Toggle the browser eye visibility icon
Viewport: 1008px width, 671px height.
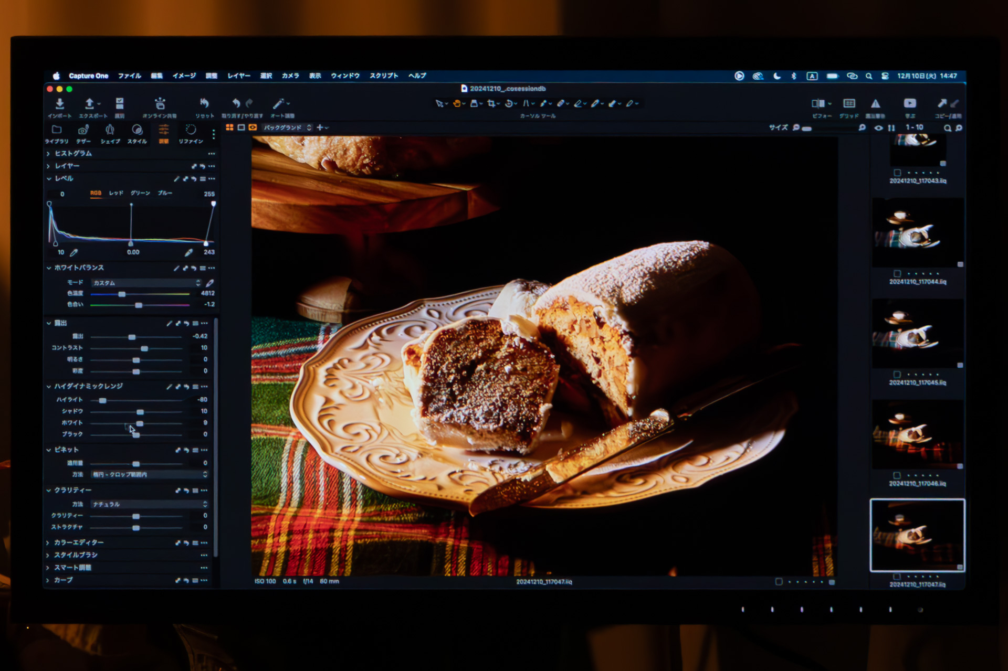click(878, 128)
